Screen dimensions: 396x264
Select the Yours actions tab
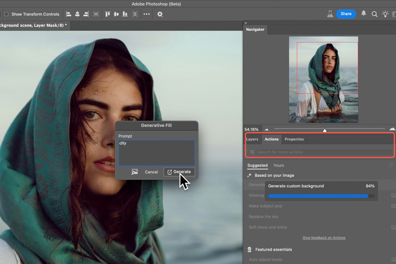[279, 165]
